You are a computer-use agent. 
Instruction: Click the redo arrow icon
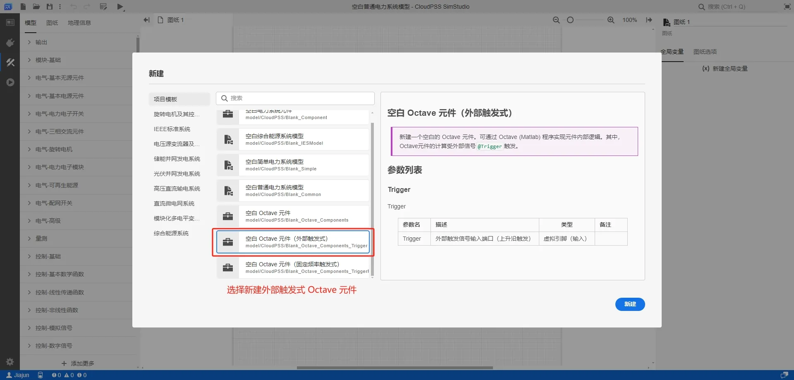(87, 6)
